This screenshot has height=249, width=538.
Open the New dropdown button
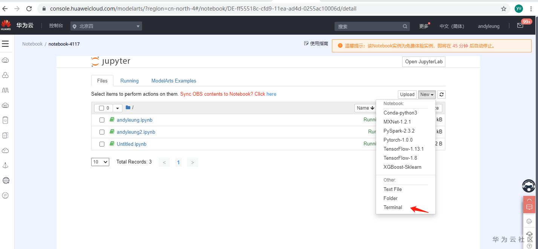[427, 95]
